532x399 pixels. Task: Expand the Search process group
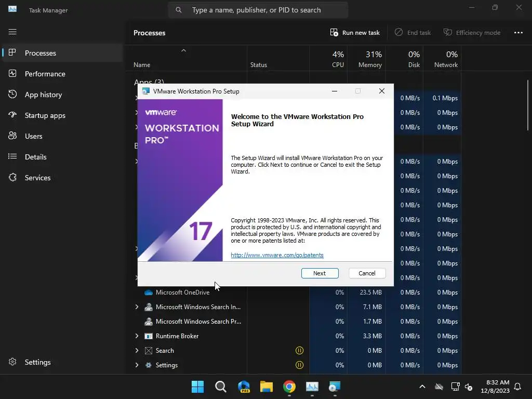[137, 351]
